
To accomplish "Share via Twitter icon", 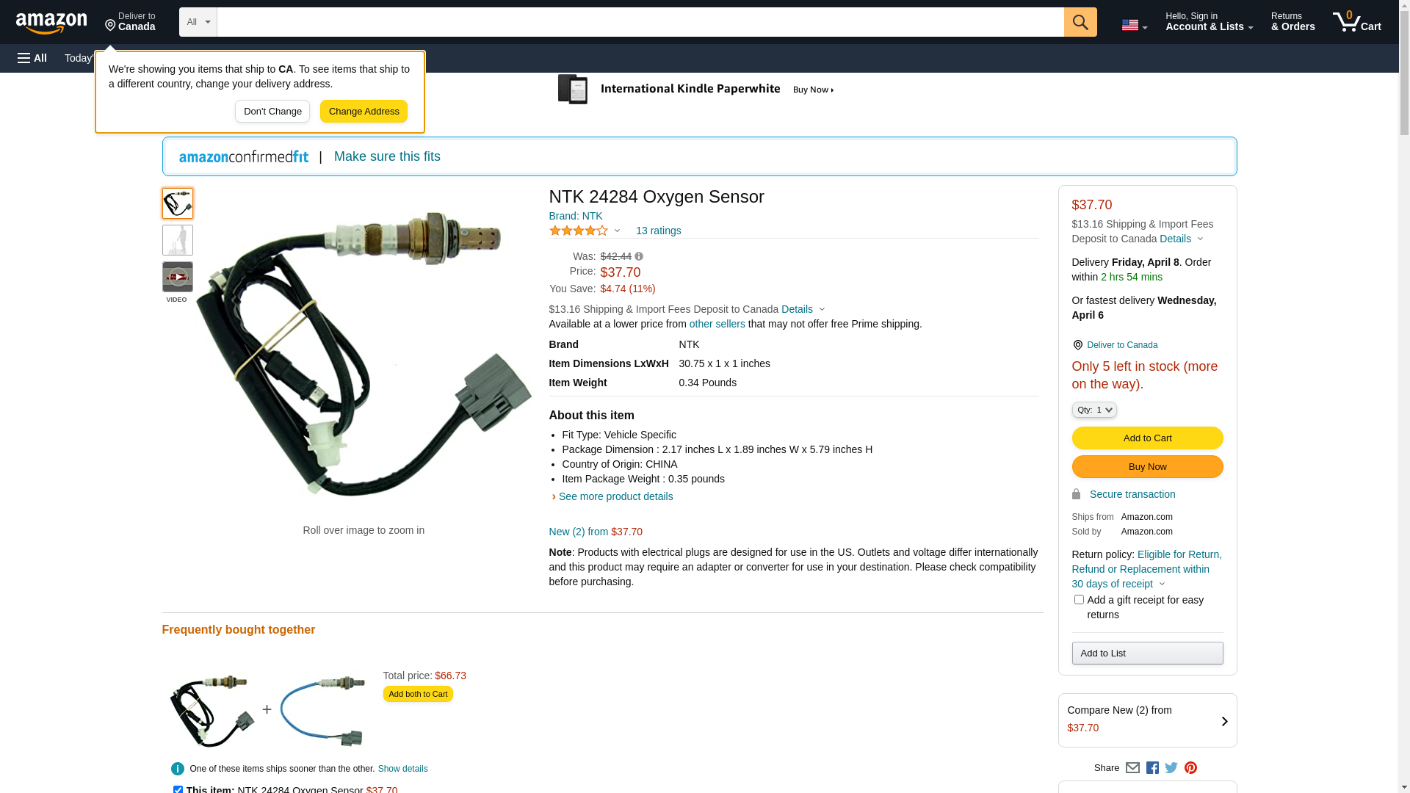I will 1171,768.
